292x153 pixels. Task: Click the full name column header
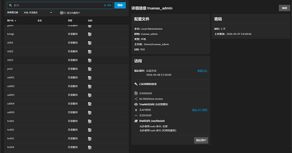[x=39, y=21]
